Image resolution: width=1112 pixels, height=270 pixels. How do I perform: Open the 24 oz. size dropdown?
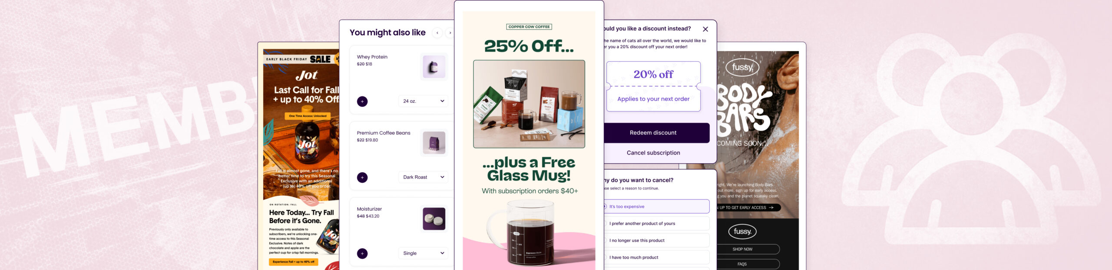coord(424,101)
